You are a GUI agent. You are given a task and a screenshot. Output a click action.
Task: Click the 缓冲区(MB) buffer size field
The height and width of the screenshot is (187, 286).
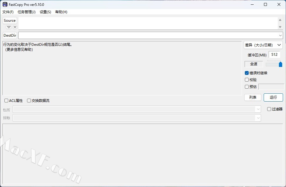point(274,55)
